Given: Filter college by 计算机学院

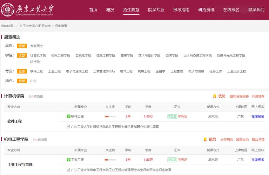Looking at the screenshot, I should pos(38,56).
